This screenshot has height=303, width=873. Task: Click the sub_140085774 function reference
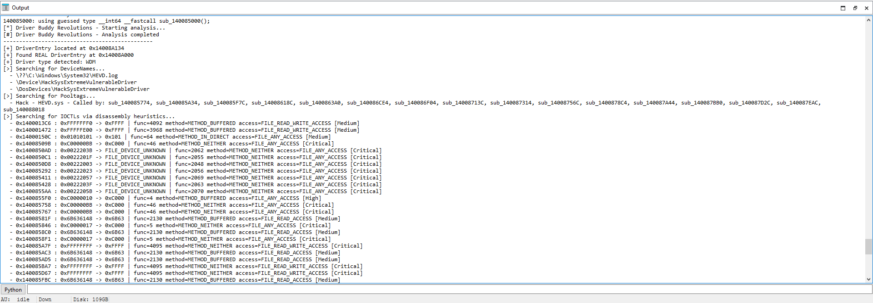(x=129, y=103)
